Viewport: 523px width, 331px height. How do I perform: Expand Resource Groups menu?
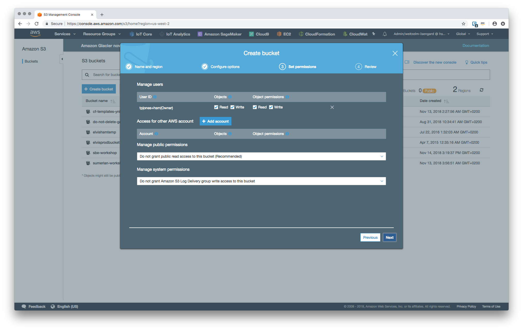[x=102, y=34]
